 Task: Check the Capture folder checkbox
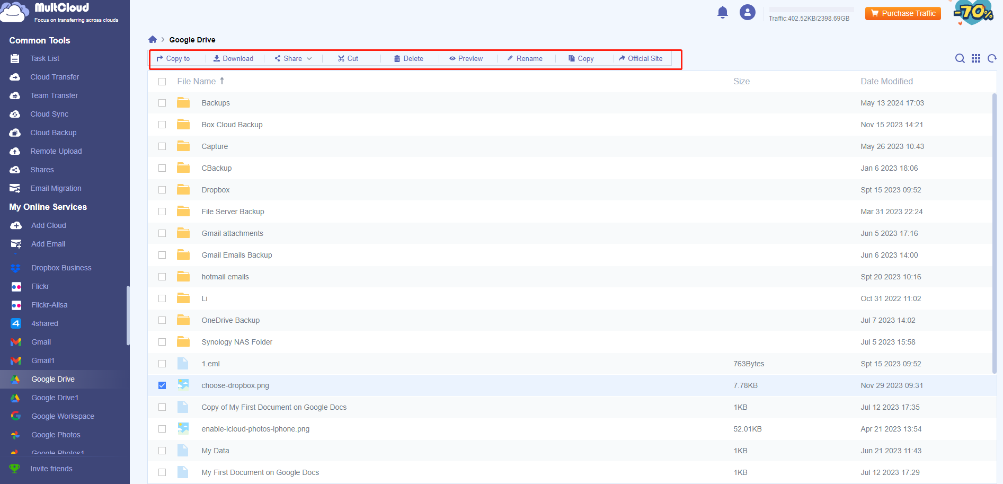pyautogui.click(x=162, y=146)
